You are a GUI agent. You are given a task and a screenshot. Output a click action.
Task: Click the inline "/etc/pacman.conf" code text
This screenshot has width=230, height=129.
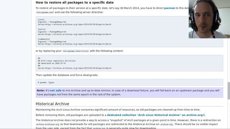click(45, 13)
